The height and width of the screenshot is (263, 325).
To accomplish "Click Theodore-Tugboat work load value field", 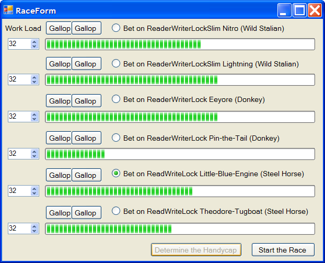I will (x=19, y=228).
